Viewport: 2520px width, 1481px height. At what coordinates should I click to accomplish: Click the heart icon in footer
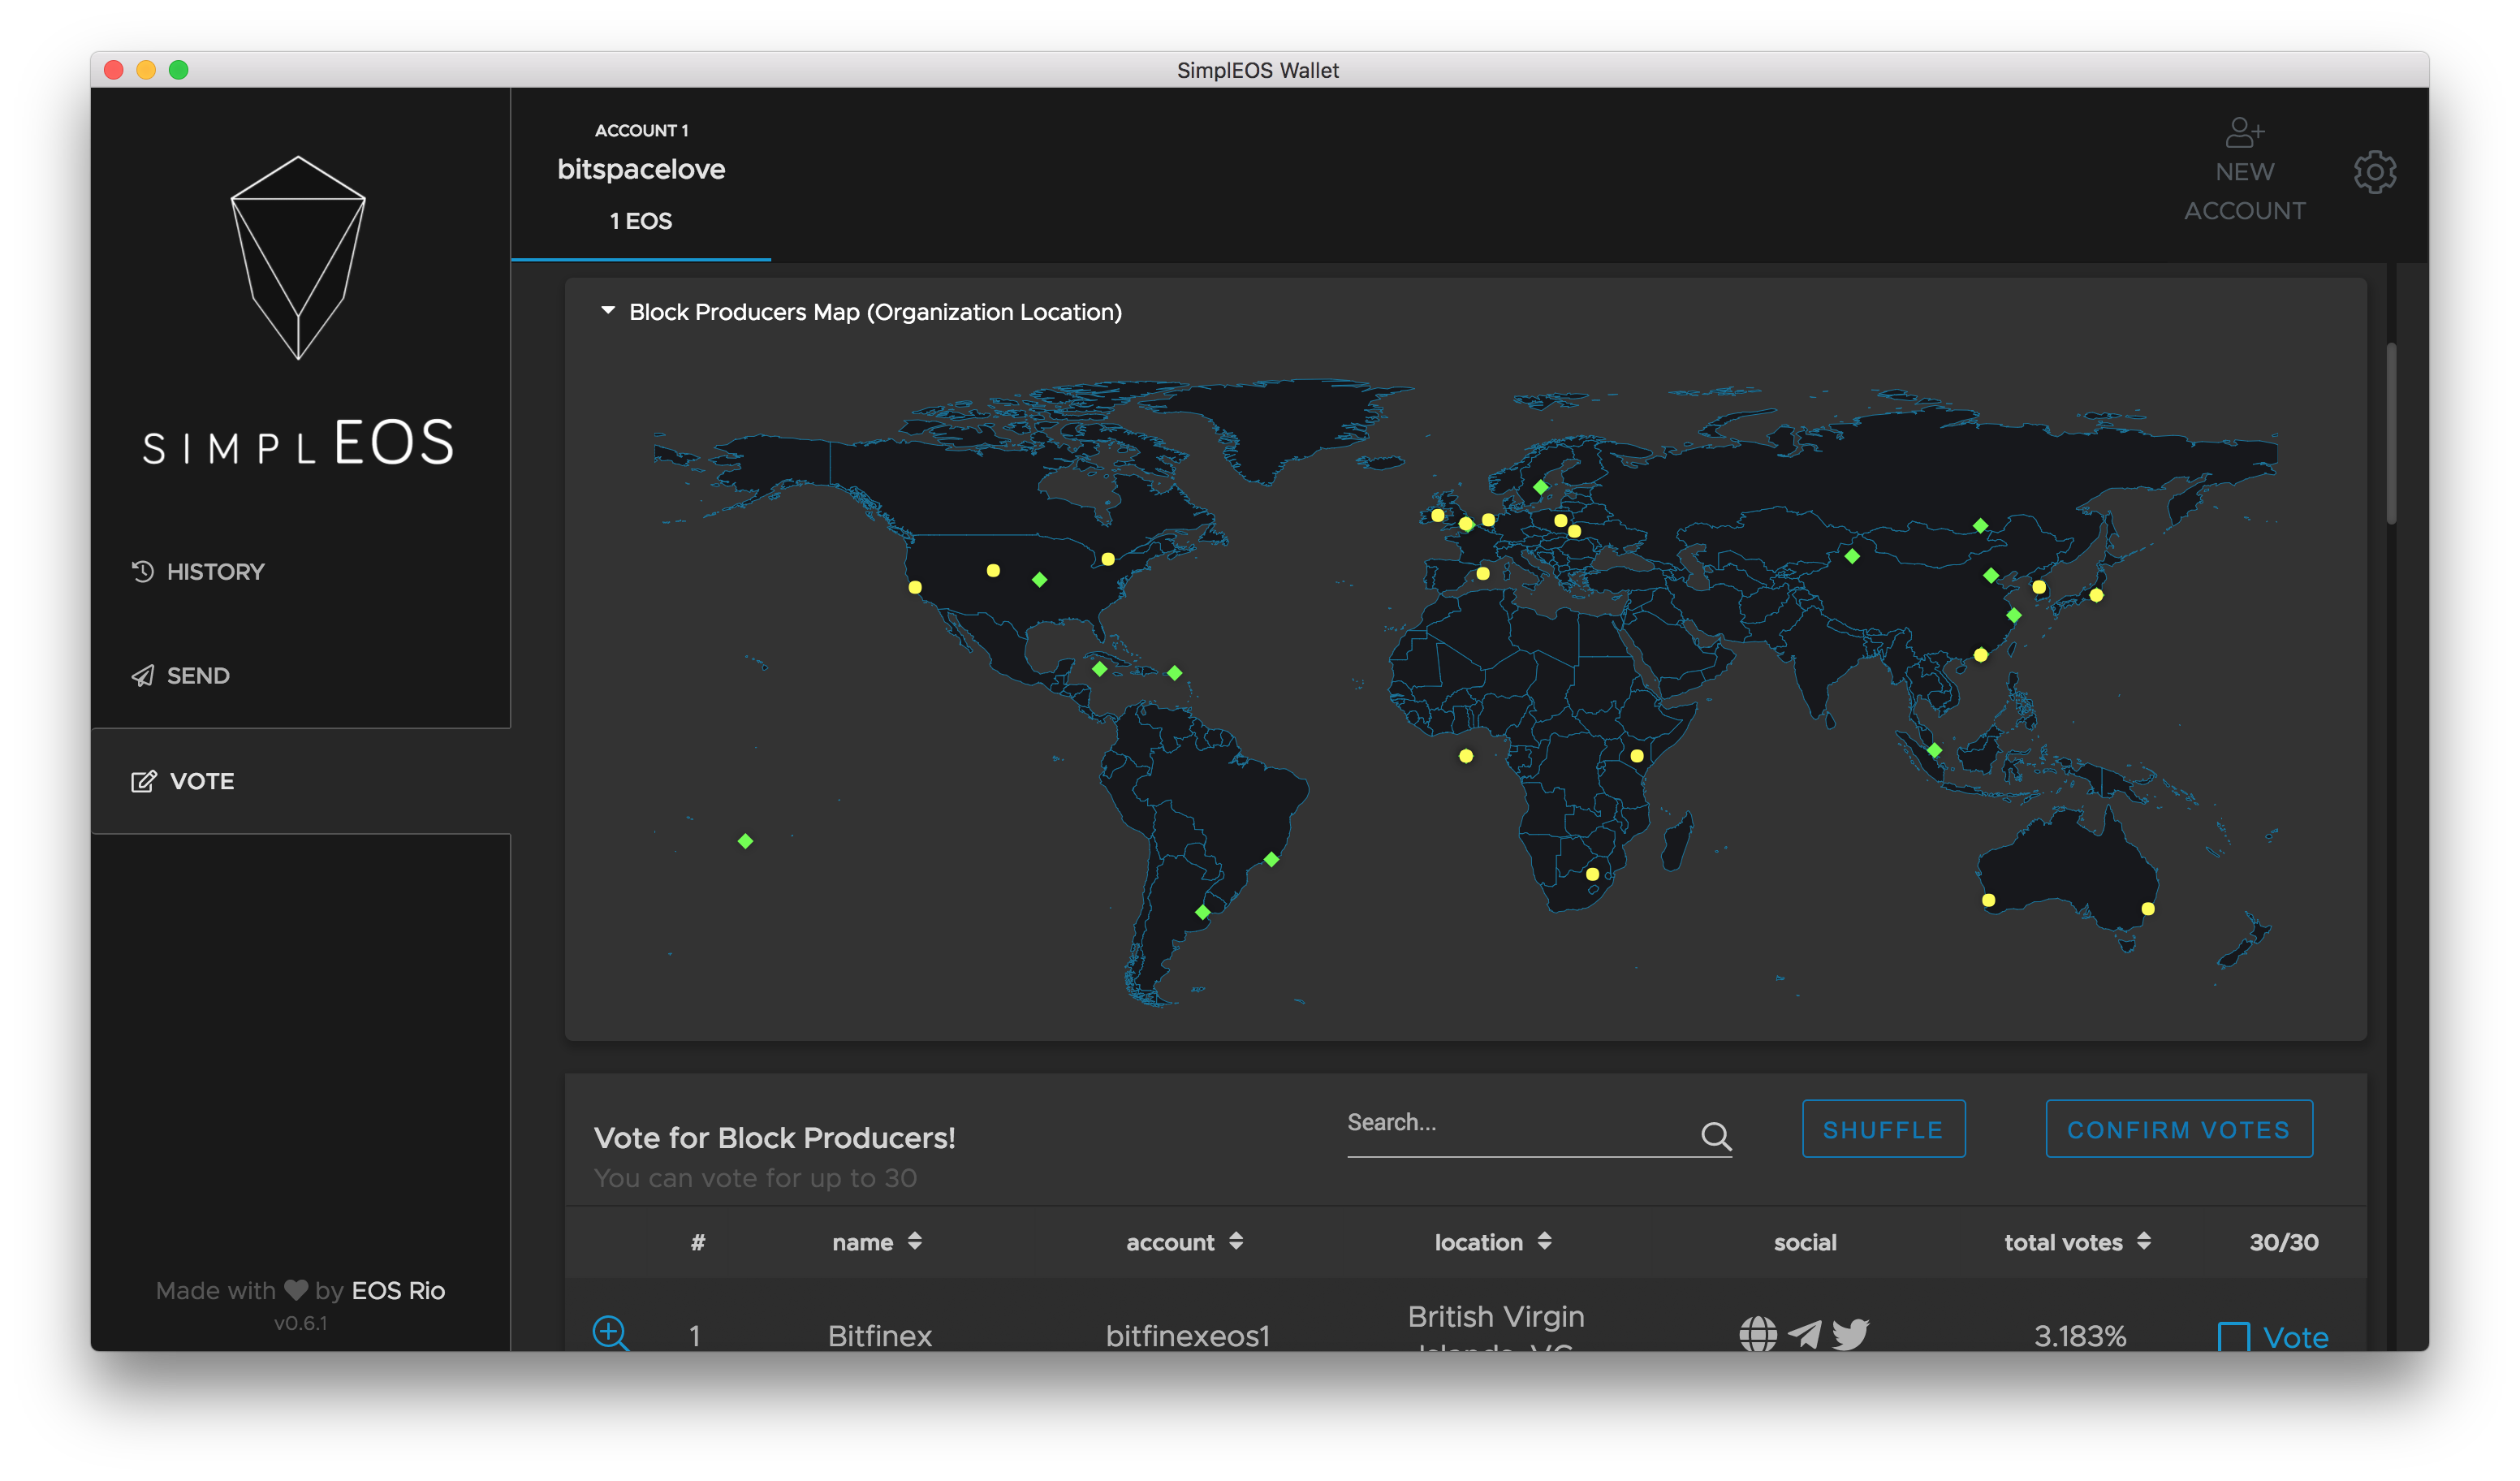pyautogui.click(x=296, y=1290)
